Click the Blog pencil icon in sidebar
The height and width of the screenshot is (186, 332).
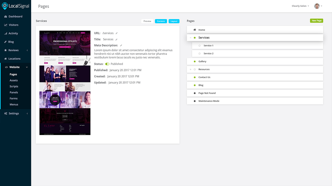click(6, 41)
